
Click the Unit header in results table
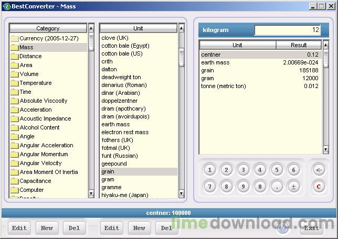[x=237, y=45]
